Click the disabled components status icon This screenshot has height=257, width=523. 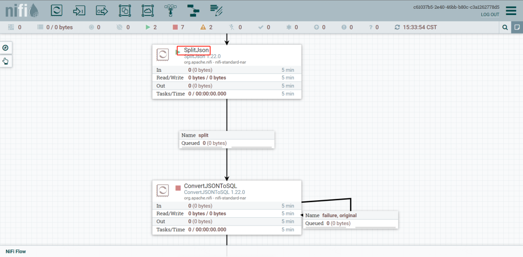(x=232, y=27)
